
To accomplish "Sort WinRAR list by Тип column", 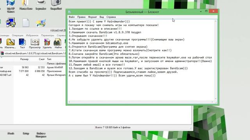I will click(x=49, y=59).
